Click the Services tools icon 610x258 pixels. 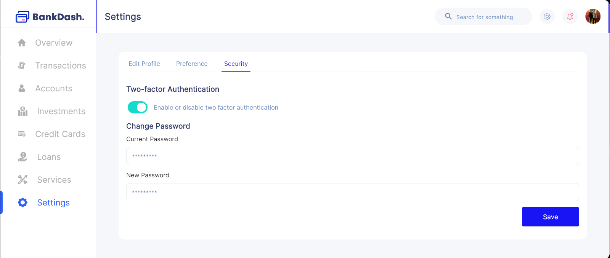click(x=22, y=180)
